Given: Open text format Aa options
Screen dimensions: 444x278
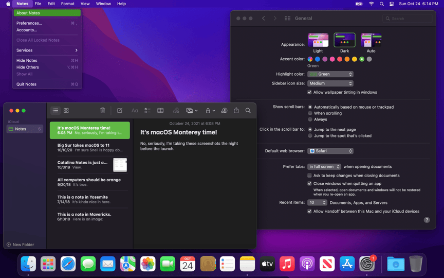Looking at the screenshot, I should click(135, 110).
